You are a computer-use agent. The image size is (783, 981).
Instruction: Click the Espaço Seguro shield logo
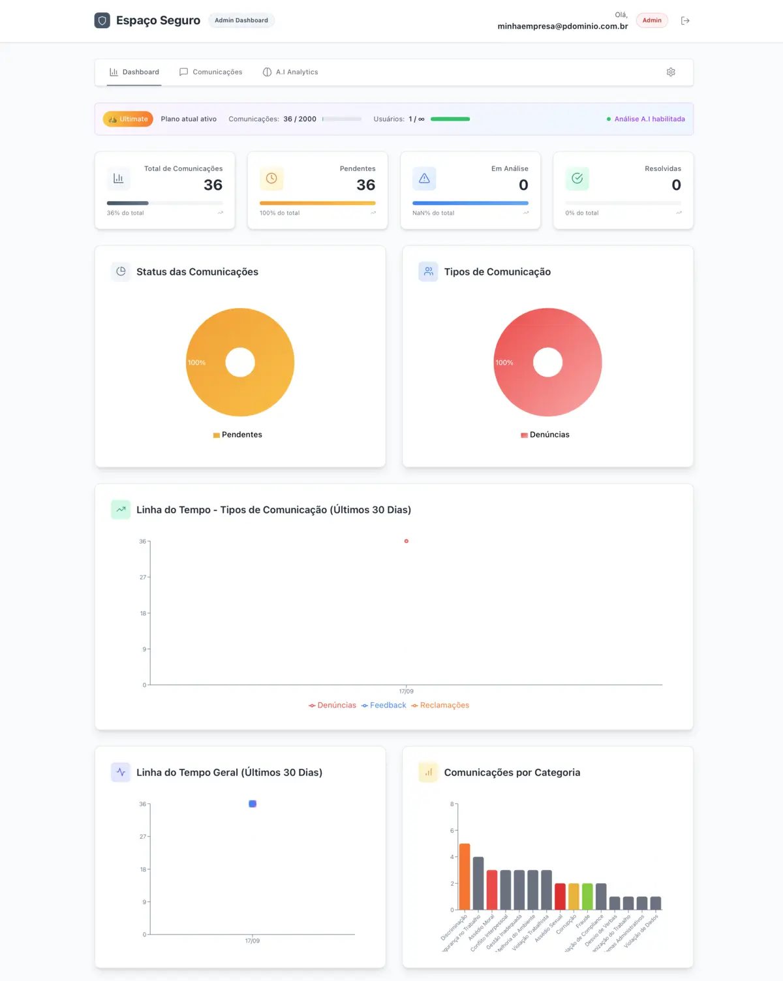pos(102,20)
